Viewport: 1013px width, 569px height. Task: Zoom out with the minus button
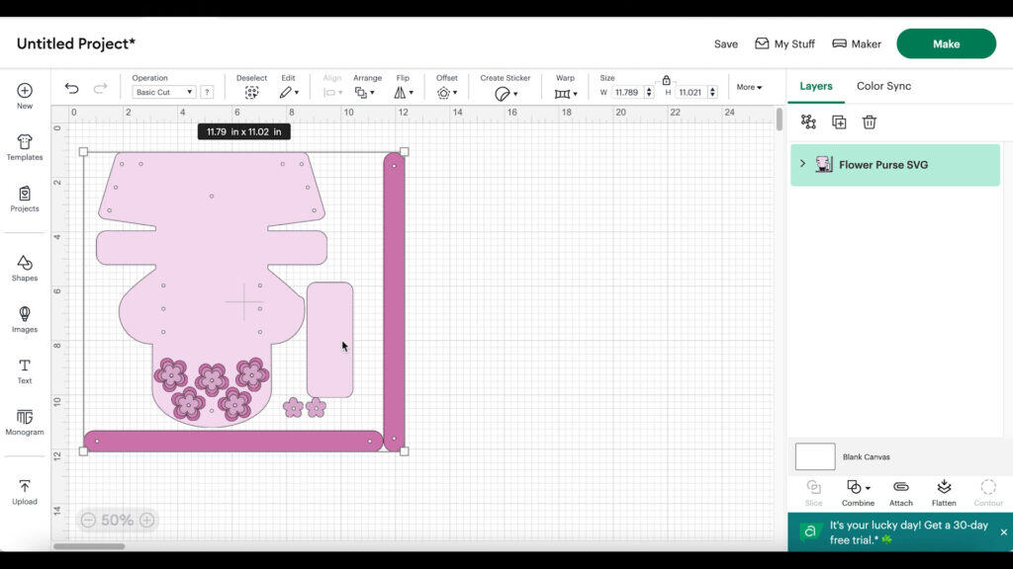[88, 520]
